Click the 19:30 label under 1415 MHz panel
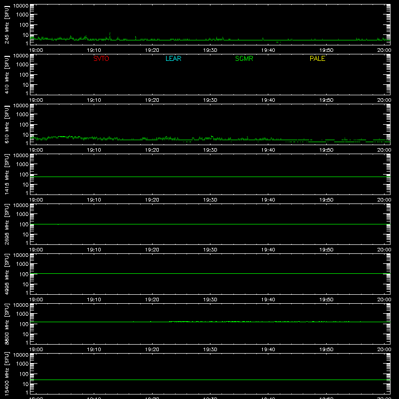The height and width of the screenshot is (399, 399). point(210,200)
